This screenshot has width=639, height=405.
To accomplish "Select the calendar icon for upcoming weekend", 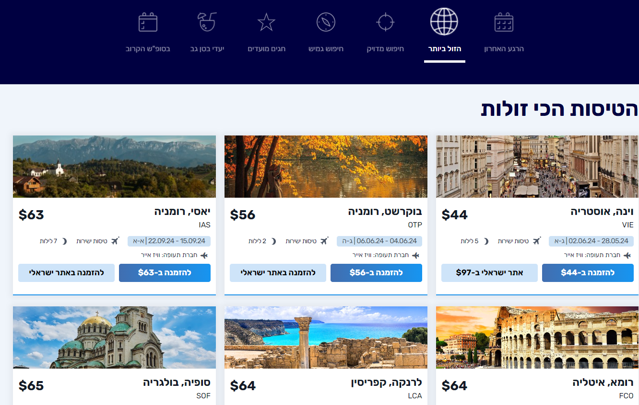I will pyautogui.click(x=148, y=22).
